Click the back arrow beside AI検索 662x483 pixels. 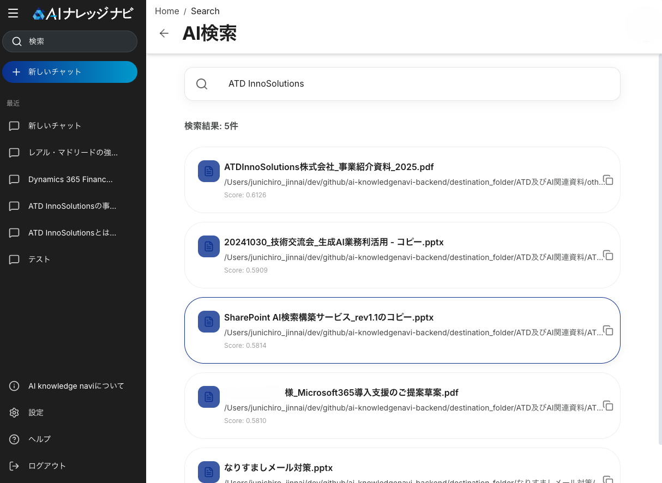click(x=164, y=33)
